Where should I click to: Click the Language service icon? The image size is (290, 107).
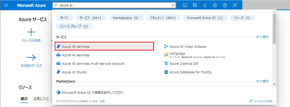click(x=166, y=55)
